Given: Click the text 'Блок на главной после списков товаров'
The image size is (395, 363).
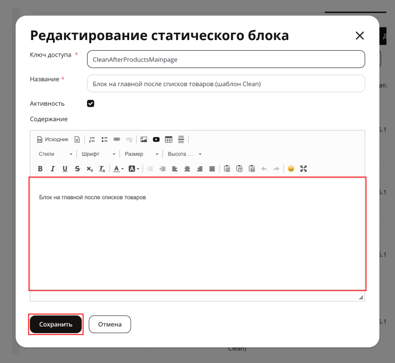Looking at the screenshot, I should pyautogui.click(x=92, y=197).
